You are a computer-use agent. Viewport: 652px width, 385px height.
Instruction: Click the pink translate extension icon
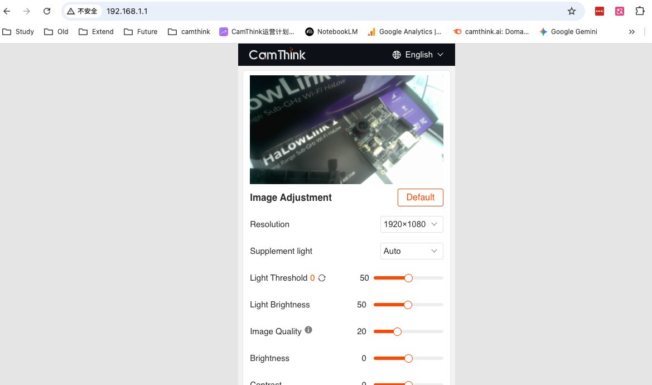[620, 11]
